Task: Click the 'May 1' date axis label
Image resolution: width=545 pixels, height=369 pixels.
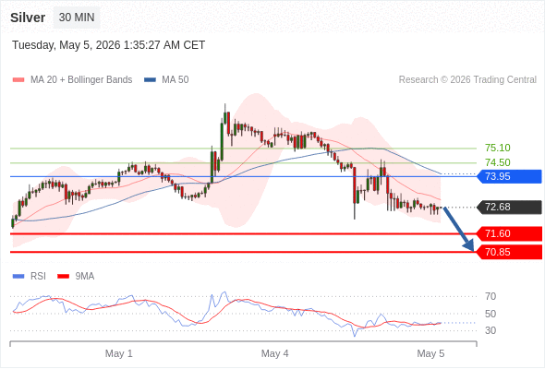Action: [x=119, y=353]
